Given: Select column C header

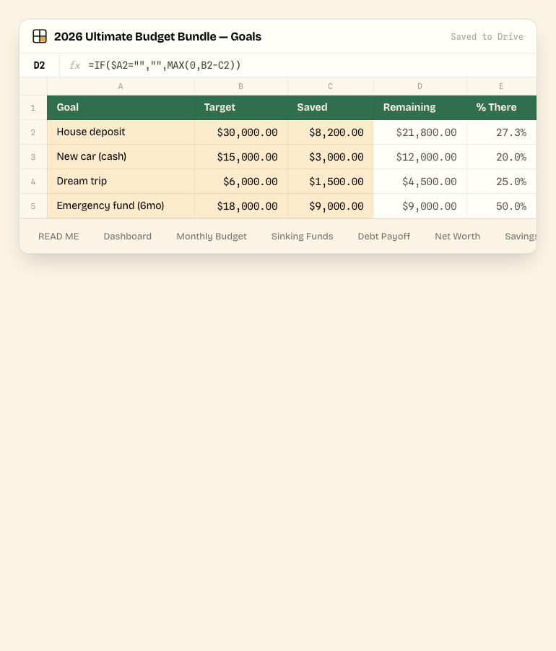Looking at the screenshot, I should click(x=330, y=86).
